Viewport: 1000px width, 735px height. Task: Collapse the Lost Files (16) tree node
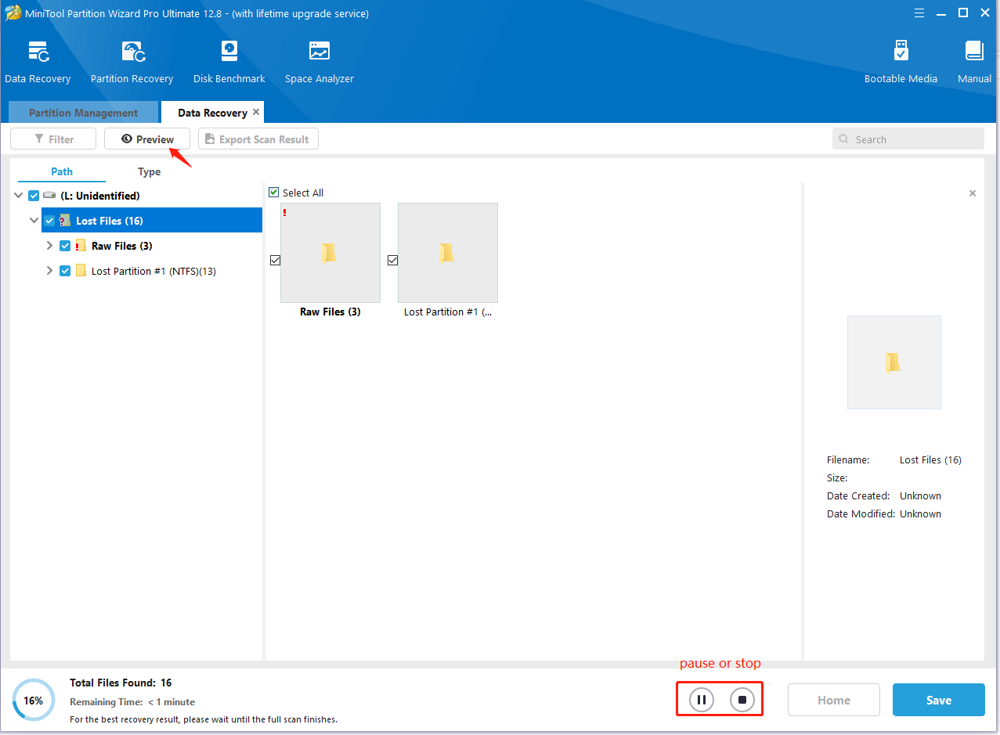point(34,220)
